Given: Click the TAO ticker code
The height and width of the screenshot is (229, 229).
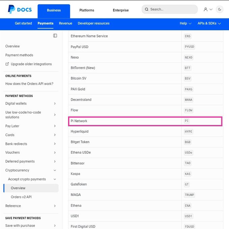Looking at the screenshot, I should tap(188, 163).
